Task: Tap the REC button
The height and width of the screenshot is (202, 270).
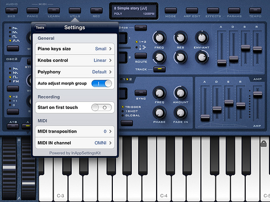Action: click(96, 10)
